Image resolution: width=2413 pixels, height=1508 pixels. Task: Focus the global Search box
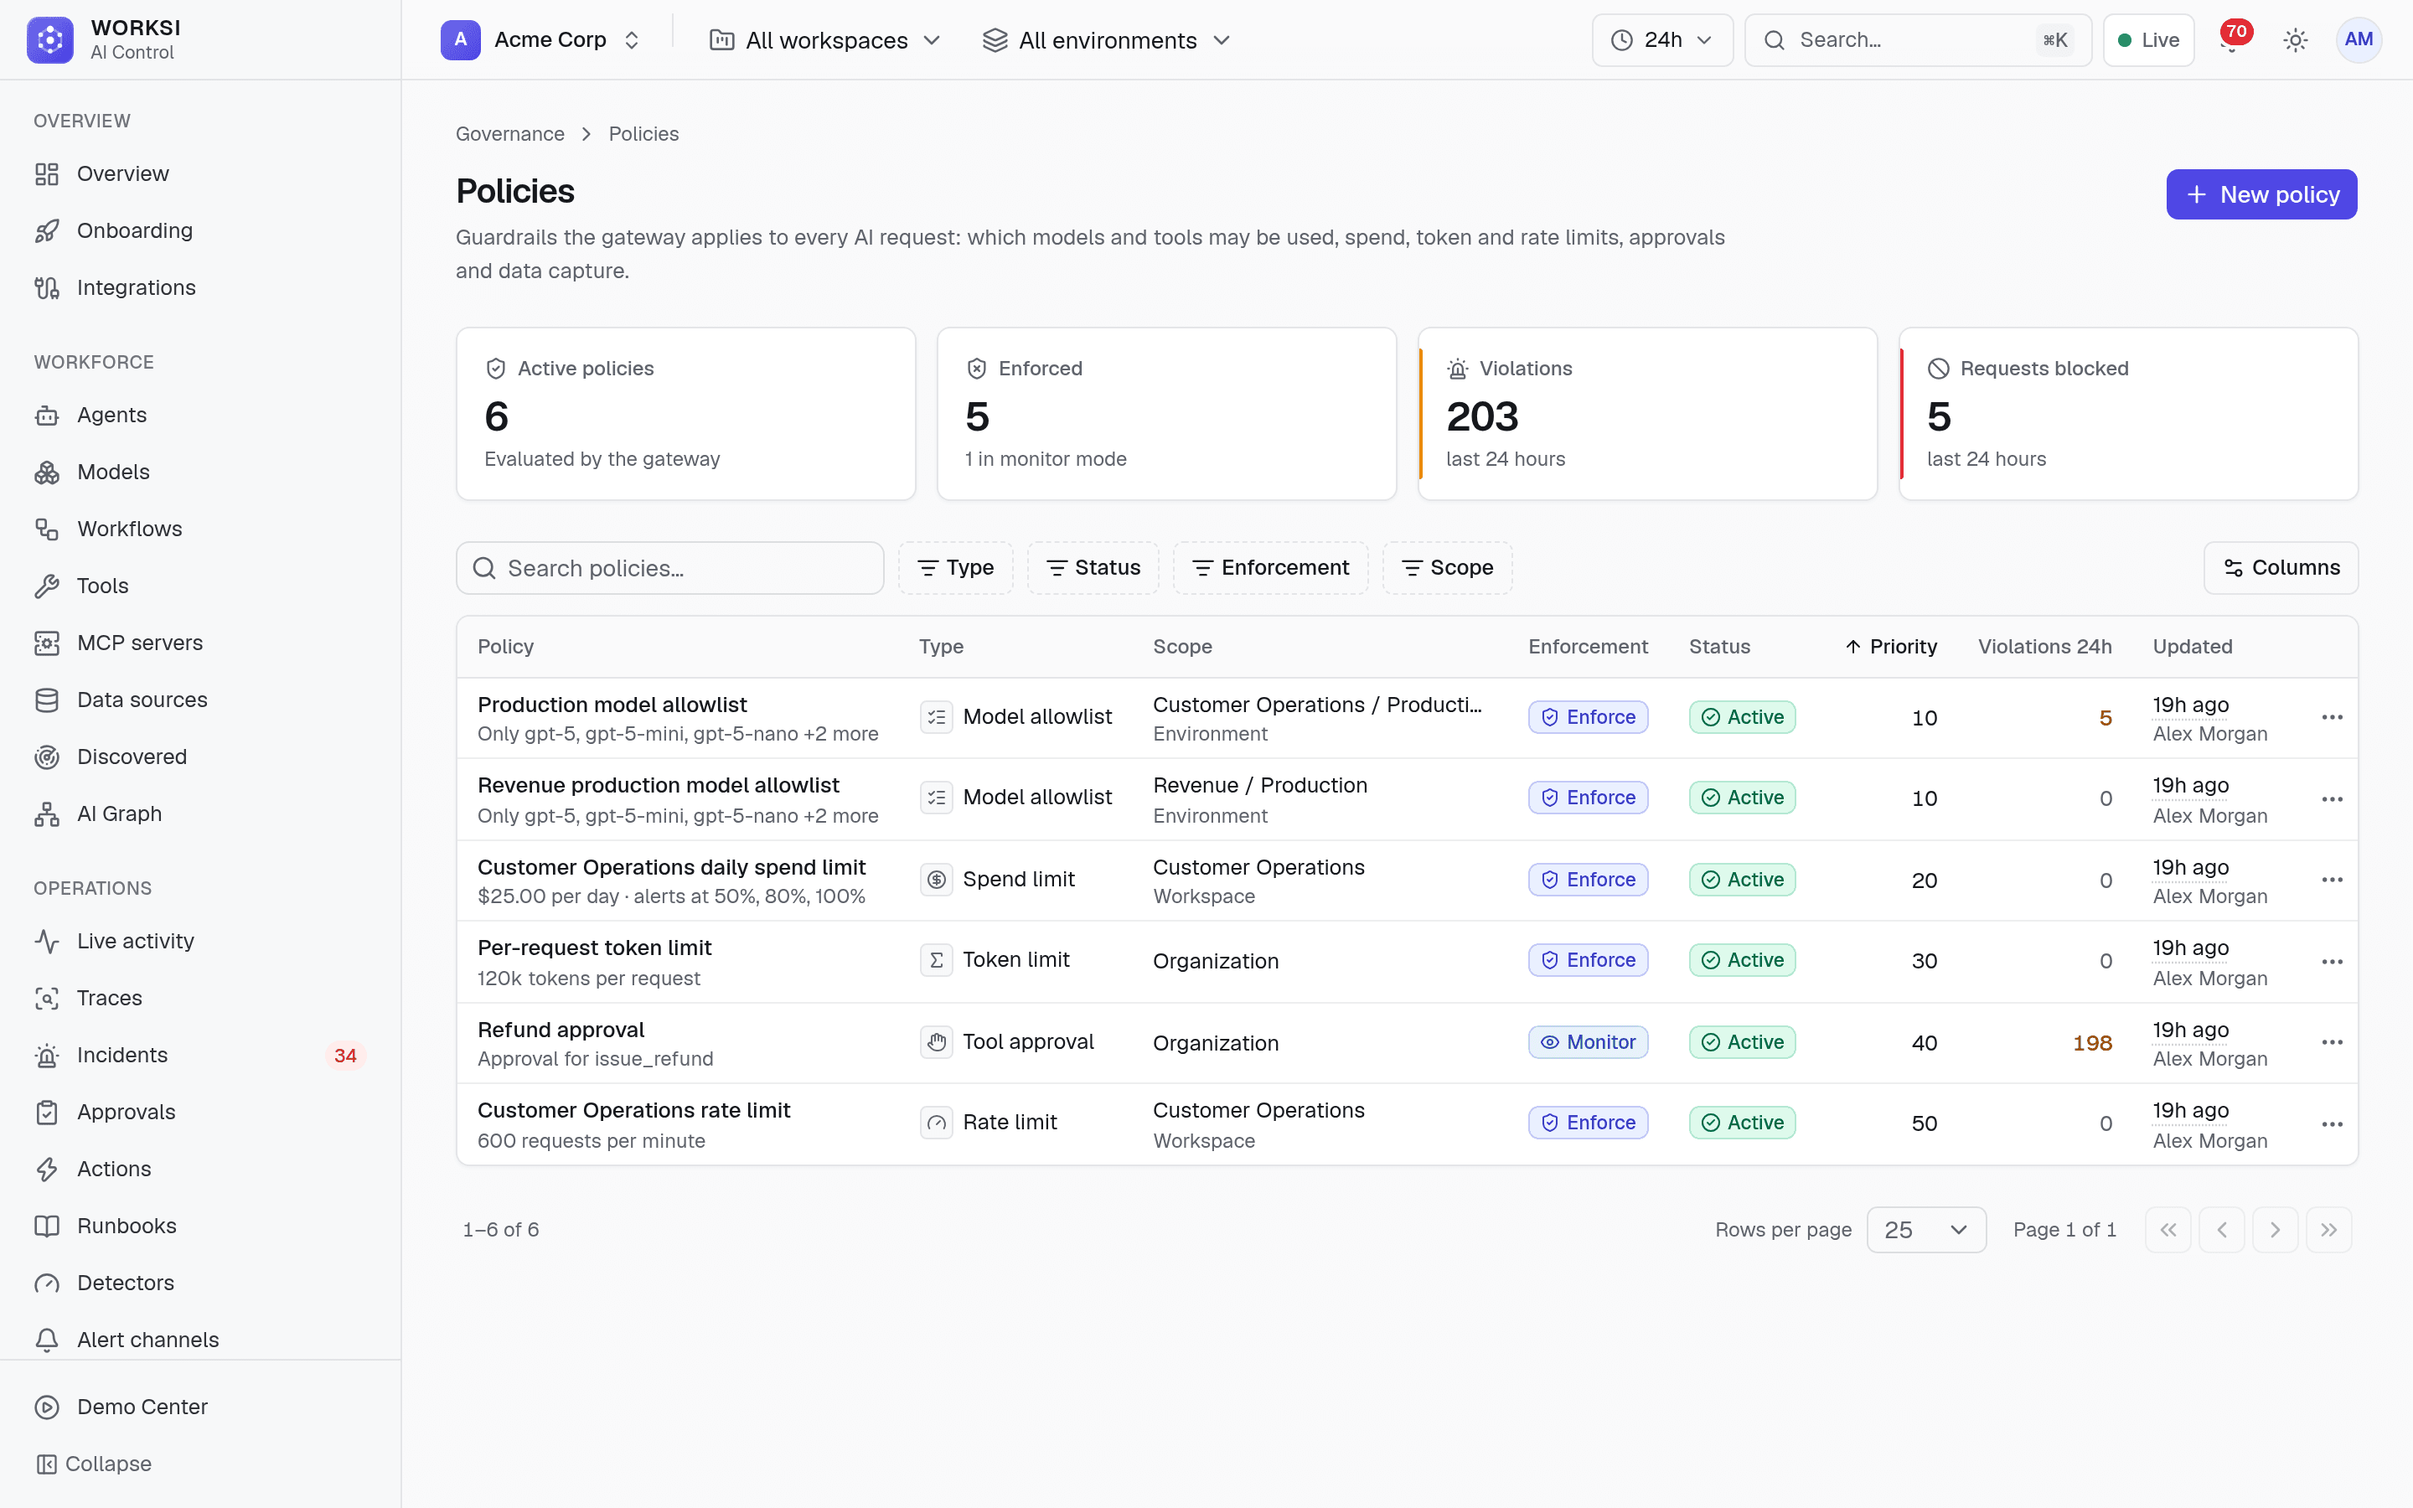pyautogui.click(x=1918, y=40)
